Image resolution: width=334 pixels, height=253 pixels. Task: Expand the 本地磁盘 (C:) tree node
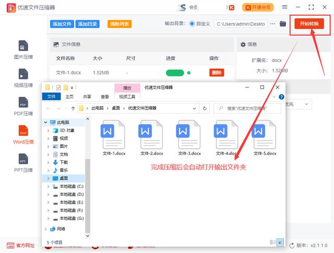48,186
